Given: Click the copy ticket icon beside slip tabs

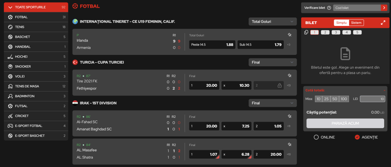Looking at the screenshot, I should coord(306,32).
